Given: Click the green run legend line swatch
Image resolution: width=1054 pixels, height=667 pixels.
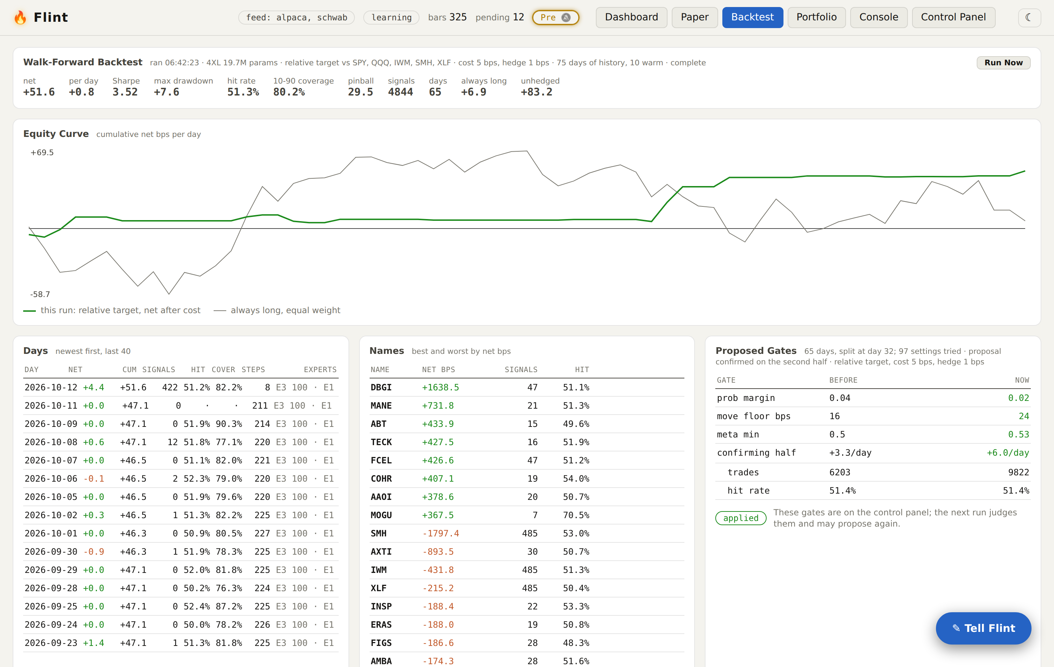Looking at the screenshot, I should coord(29,311).
